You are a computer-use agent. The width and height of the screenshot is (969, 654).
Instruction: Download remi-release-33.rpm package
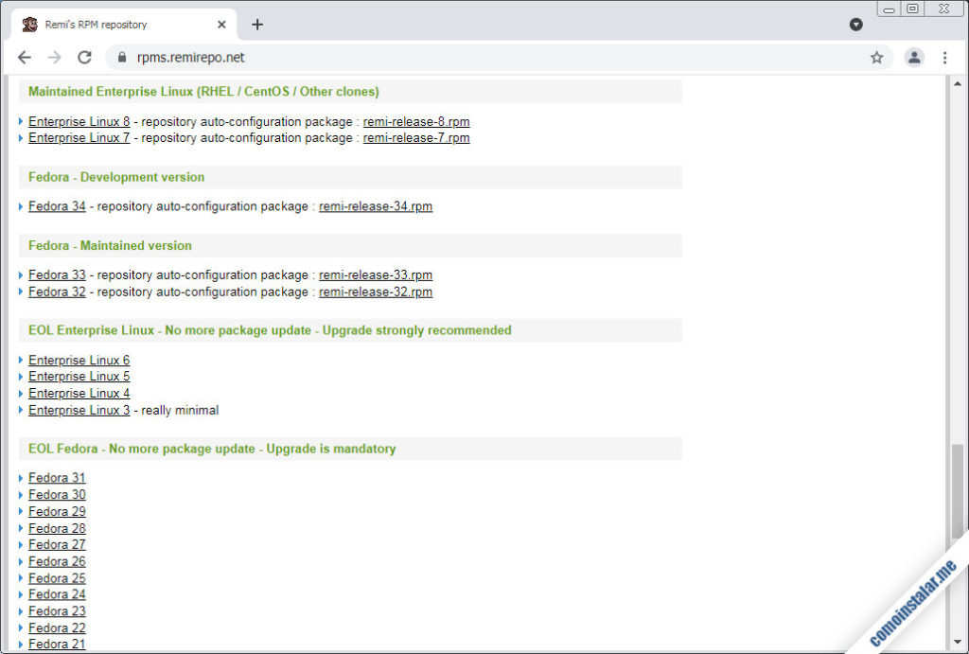[376, 275]
